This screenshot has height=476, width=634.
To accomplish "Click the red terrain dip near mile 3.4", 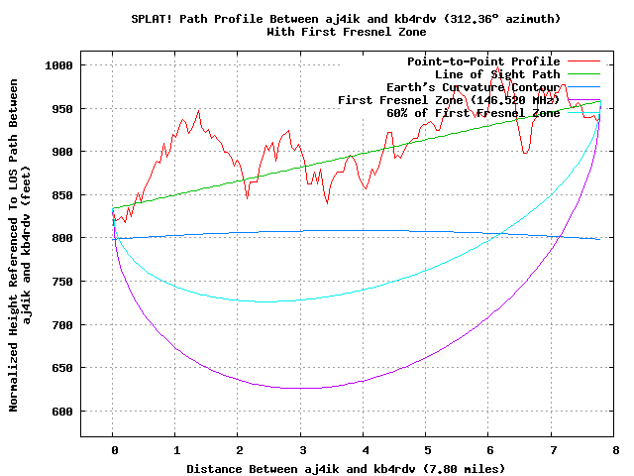I will tap(327, 202).
